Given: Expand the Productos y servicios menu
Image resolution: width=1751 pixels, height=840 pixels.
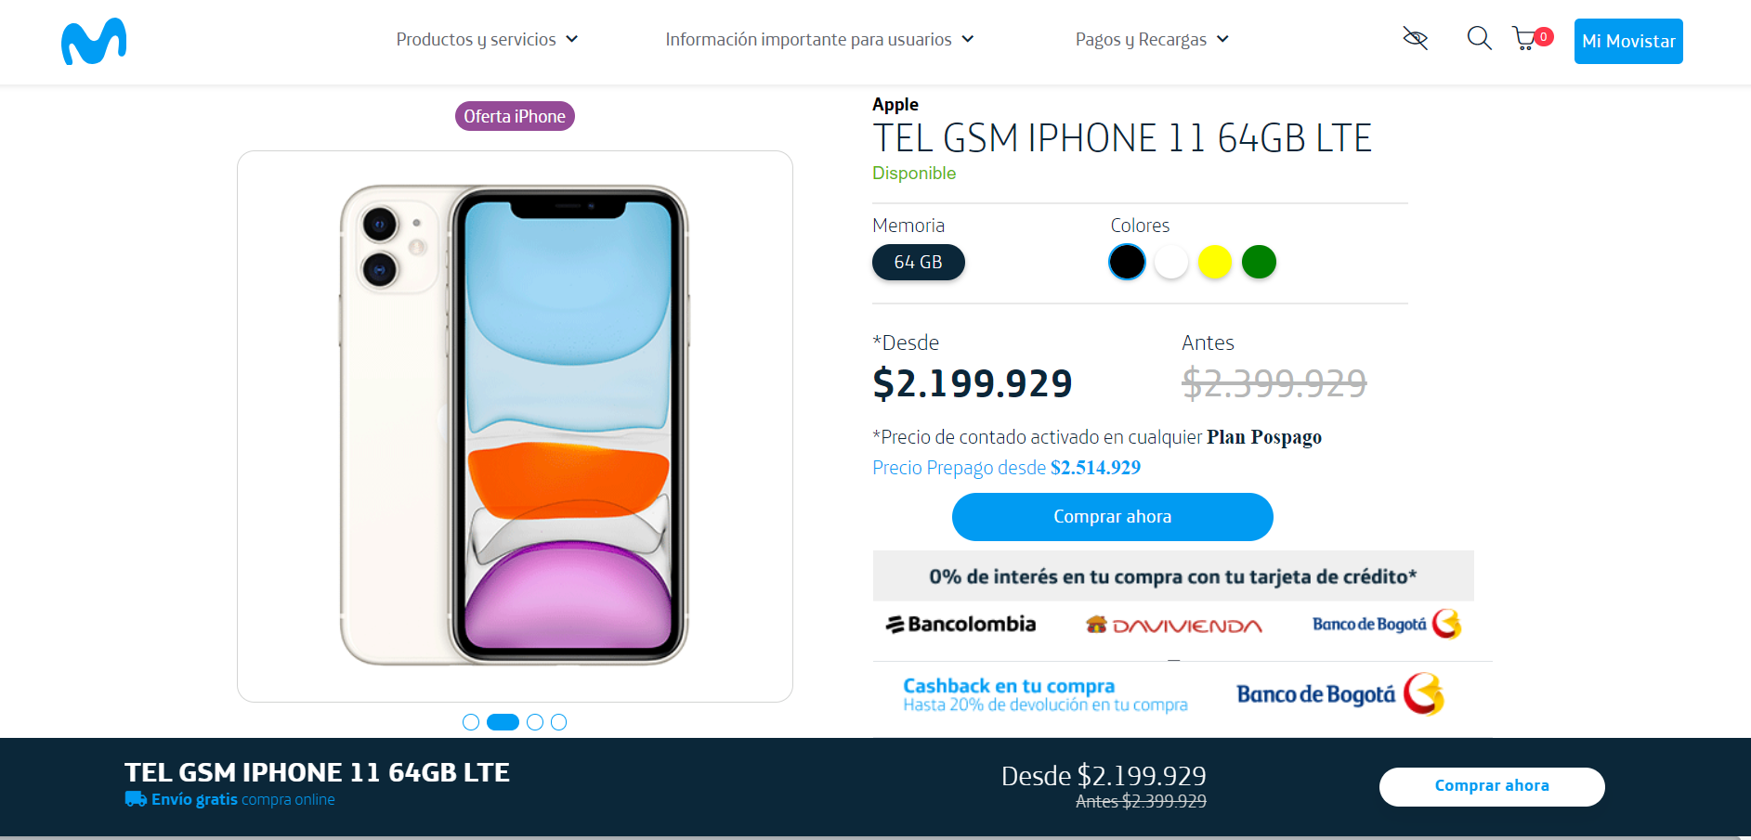Looking at the screenshot, I should pos(487,39).
